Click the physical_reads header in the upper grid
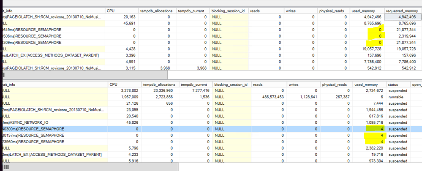This screenshot has height=171, width=422. (333, 11)
